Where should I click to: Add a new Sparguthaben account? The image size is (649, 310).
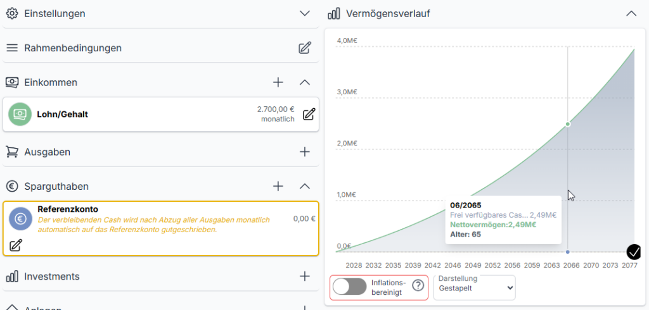(278, 186)
